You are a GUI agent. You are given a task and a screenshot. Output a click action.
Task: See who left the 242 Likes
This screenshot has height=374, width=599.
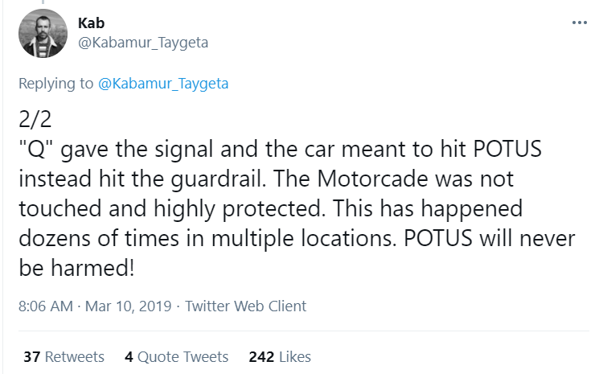click(280, 356)
